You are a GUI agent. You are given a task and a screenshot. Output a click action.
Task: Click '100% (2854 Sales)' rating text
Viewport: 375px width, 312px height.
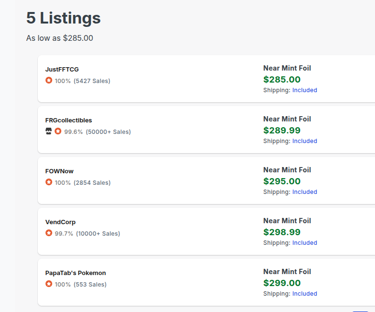coord(82,182)
